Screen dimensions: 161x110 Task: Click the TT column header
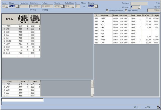tap(97, 16)
